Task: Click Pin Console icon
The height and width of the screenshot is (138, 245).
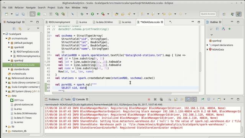Action: [x=203, y=99]
